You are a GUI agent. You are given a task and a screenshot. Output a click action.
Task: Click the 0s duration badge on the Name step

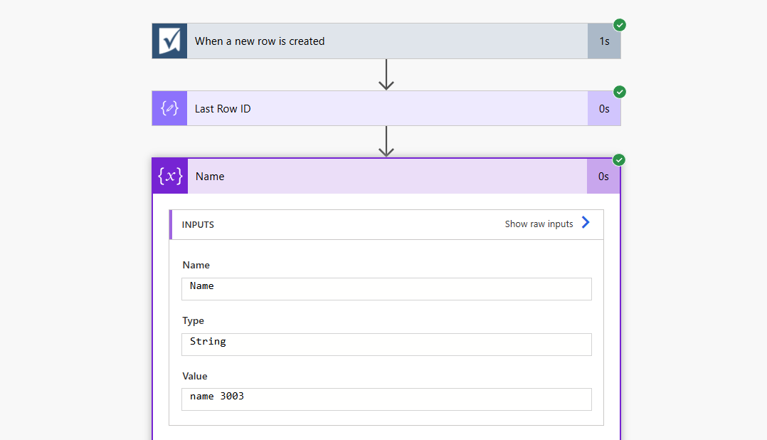(x=603, y=176)
